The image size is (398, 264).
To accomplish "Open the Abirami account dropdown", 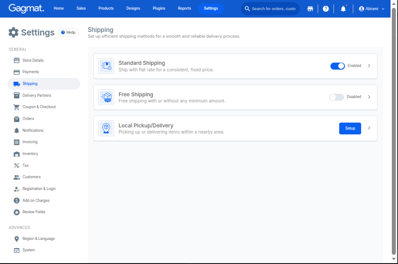I will tap(372, 9).
